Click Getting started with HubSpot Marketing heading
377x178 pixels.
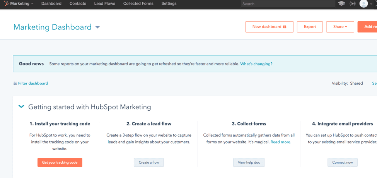pos(89,107)
